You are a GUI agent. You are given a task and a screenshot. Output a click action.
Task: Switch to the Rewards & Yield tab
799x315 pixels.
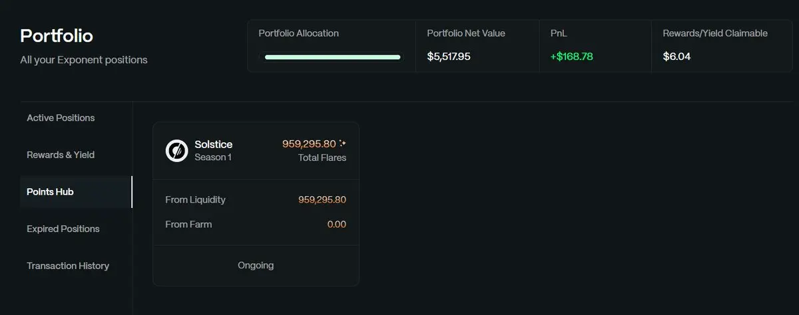pyautogui.click(x=61, y=155)
